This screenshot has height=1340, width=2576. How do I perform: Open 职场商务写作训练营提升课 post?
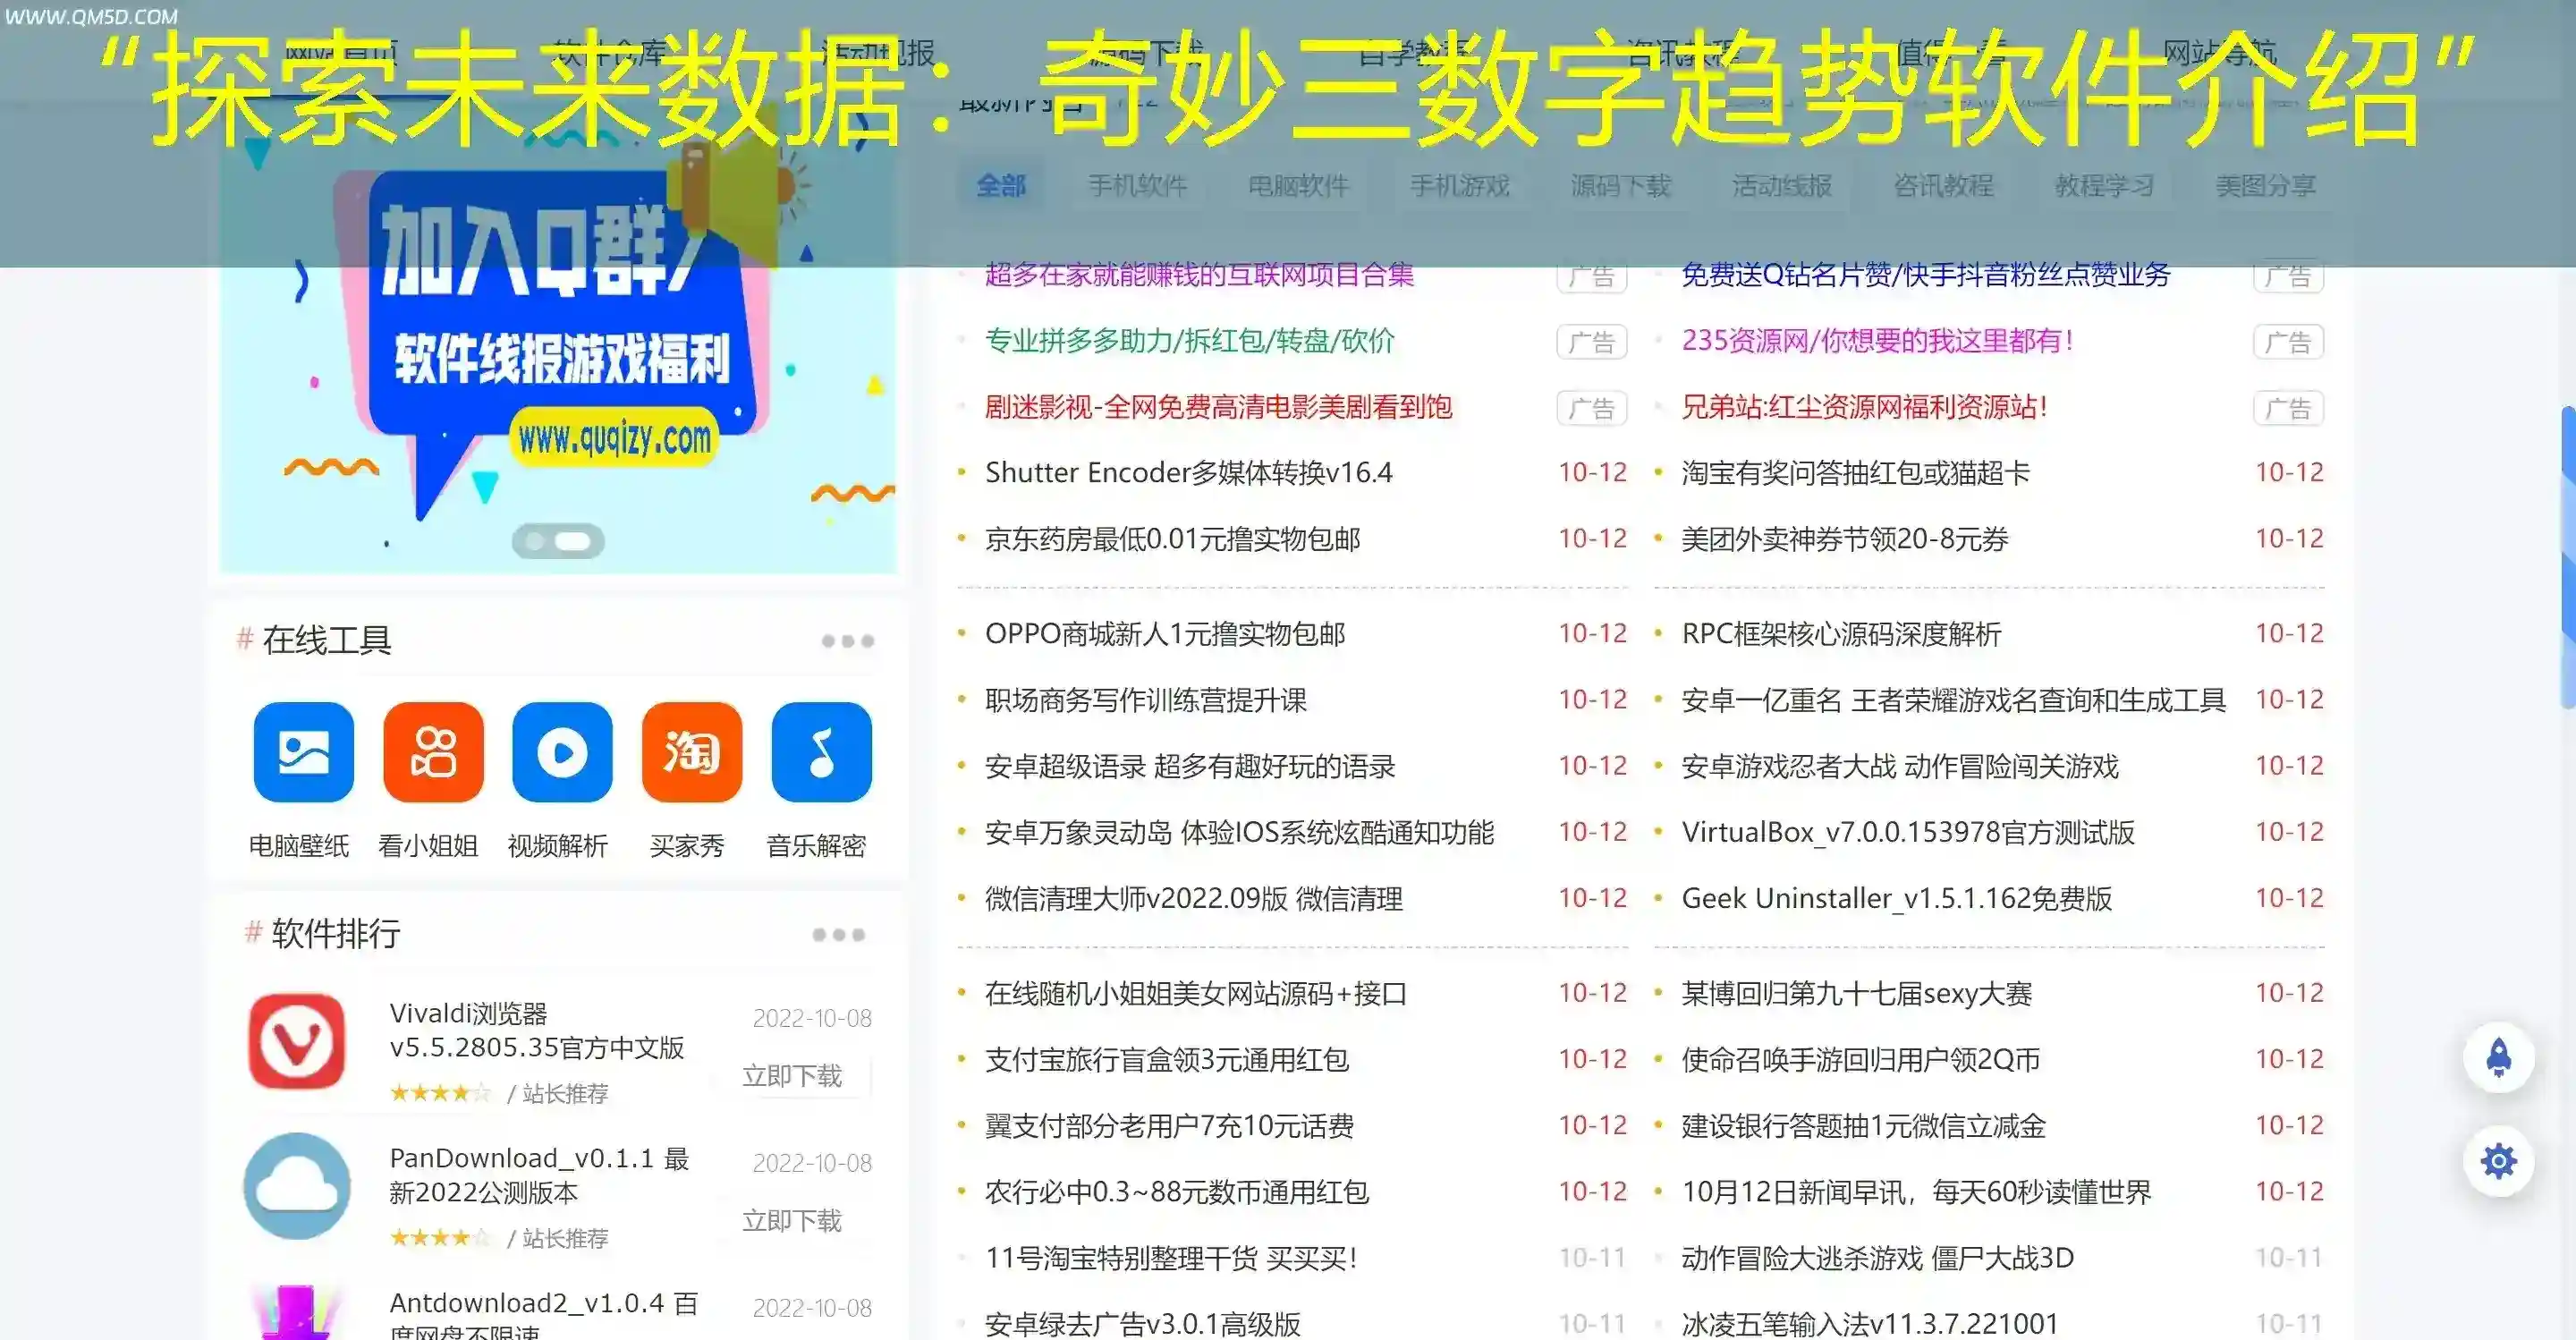pos(1146,700)
